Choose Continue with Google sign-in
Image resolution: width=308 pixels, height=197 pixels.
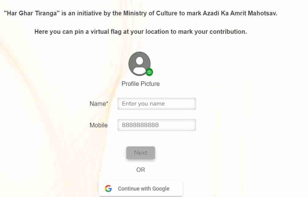[141, 188]
